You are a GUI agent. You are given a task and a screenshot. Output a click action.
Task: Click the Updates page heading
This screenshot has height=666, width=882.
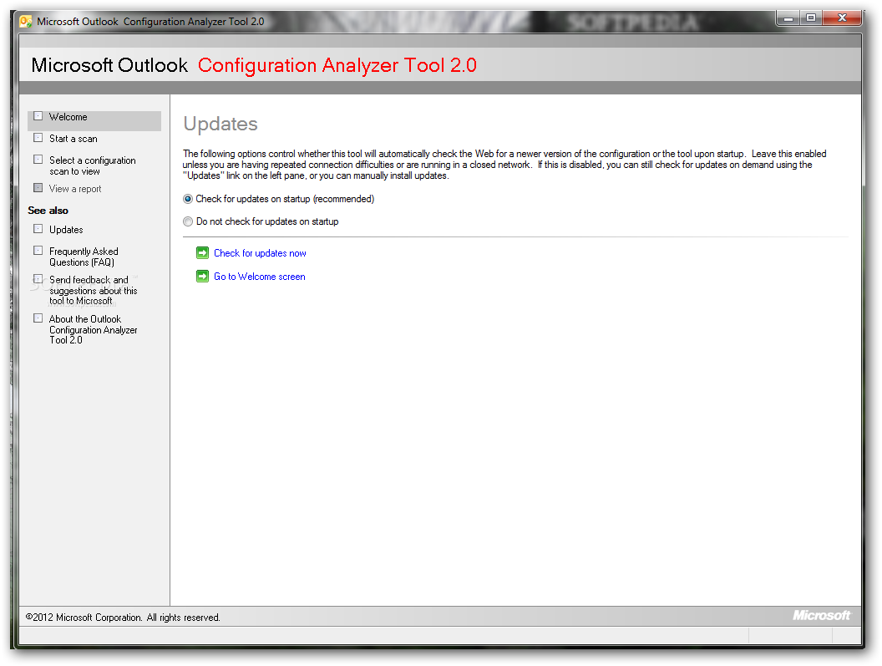pyautogui.click(x=220, y=124)
